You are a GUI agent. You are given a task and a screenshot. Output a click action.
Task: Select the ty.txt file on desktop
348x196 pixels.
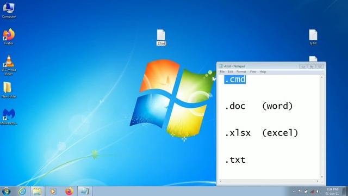(x=313, y=37)
